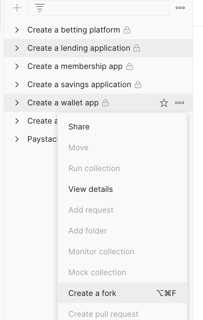Open the Create a membership app collection
The image size is (203, 320).
75,66
